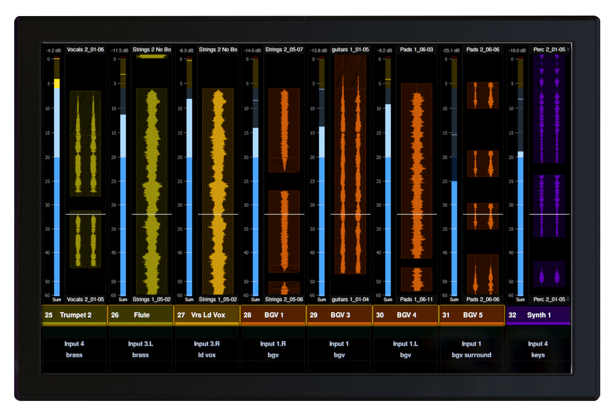Click the Vocals 2_01-06 clip name label
The height and width of the screenshot is (417, 613).
click(x=85, y=50)
